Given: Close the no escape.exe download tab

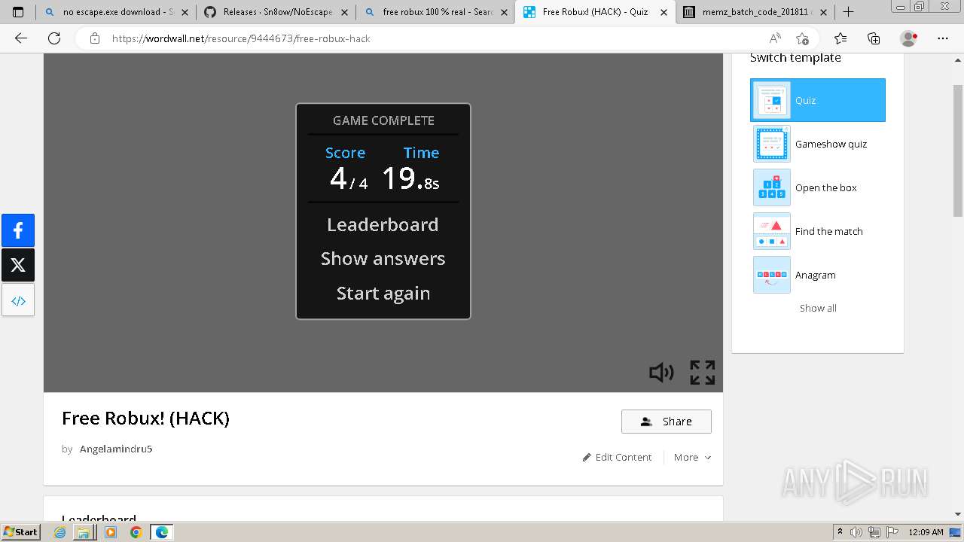Looking at the screenshot, I should [x=185, y=12].
